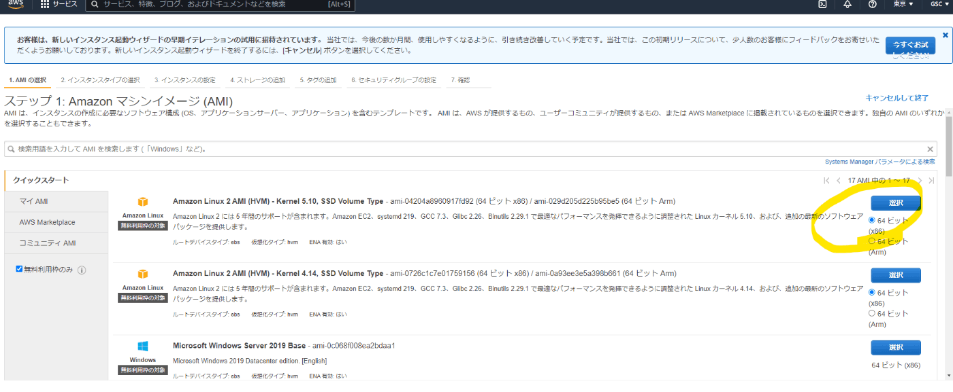Open the help question mark menu
Screen dimensions: 953x392
(x=873, y=4)
